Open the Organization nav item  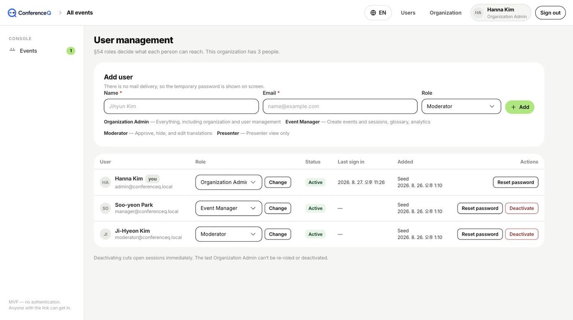tap(446, 13)
